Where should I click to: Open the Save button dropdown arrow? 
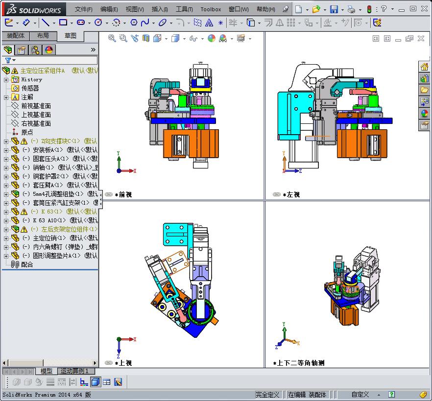[342, 10]
